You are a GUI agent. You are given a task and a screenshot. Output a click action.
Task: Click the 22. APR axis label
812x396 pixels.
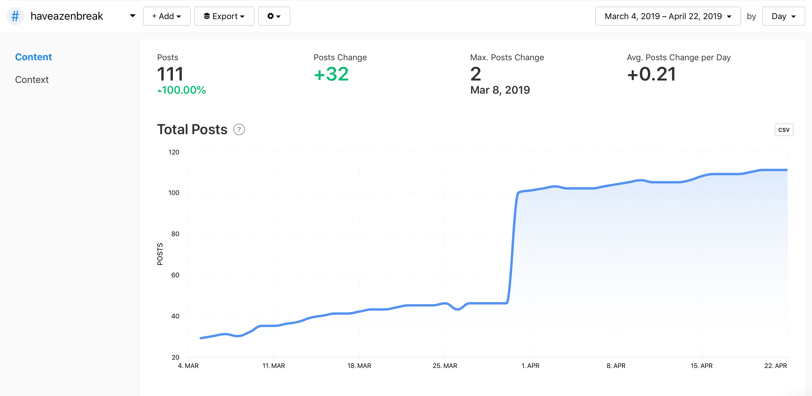pos(775,366)
